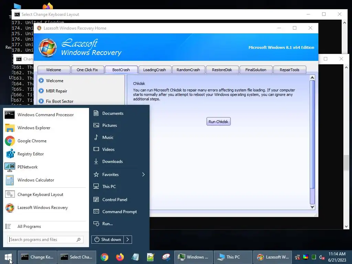Image resolution: width=352 pixels, height=264 pixels.
Task: Click Lazesoft title bar app icon
Action: tap(39, 28)
